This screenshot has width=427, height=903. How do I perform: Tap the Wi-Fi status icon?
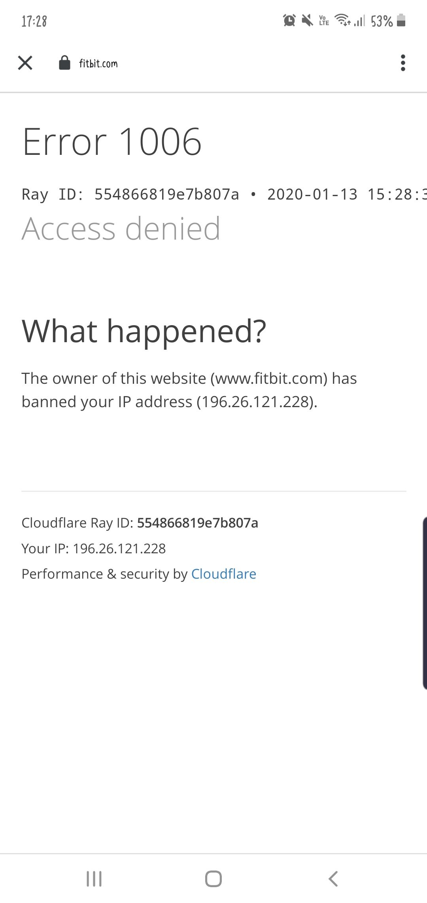[342, 20]
